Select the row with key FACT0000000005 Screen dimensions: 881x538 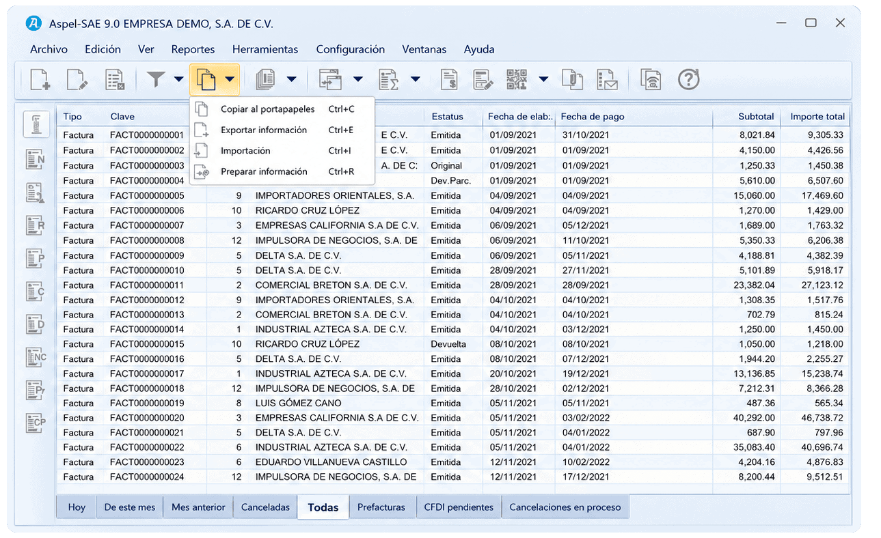(454, 195)
